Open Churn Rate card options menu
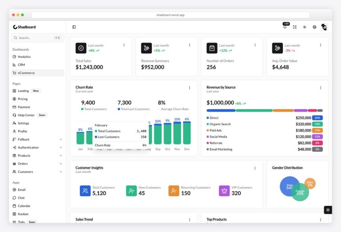 tap(190, 88)
